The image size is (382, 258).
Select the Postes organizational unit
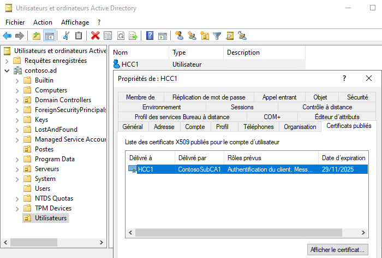pos(44,149)
